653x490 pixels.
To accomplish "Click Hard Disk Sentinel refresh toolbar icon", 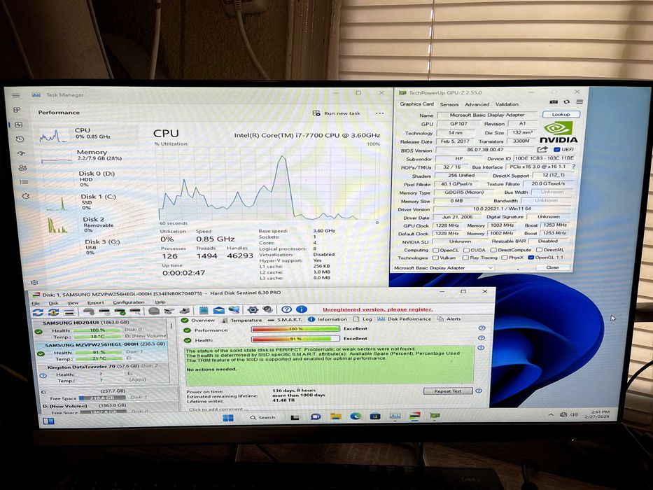I will click(38, 311).
